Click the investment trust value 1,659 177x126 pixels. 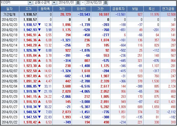pyautogui.click(x=156, y=107)
